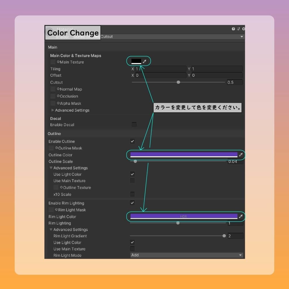Click Cutout value field 0.5

pyautogui.click(x=235, y=82)
